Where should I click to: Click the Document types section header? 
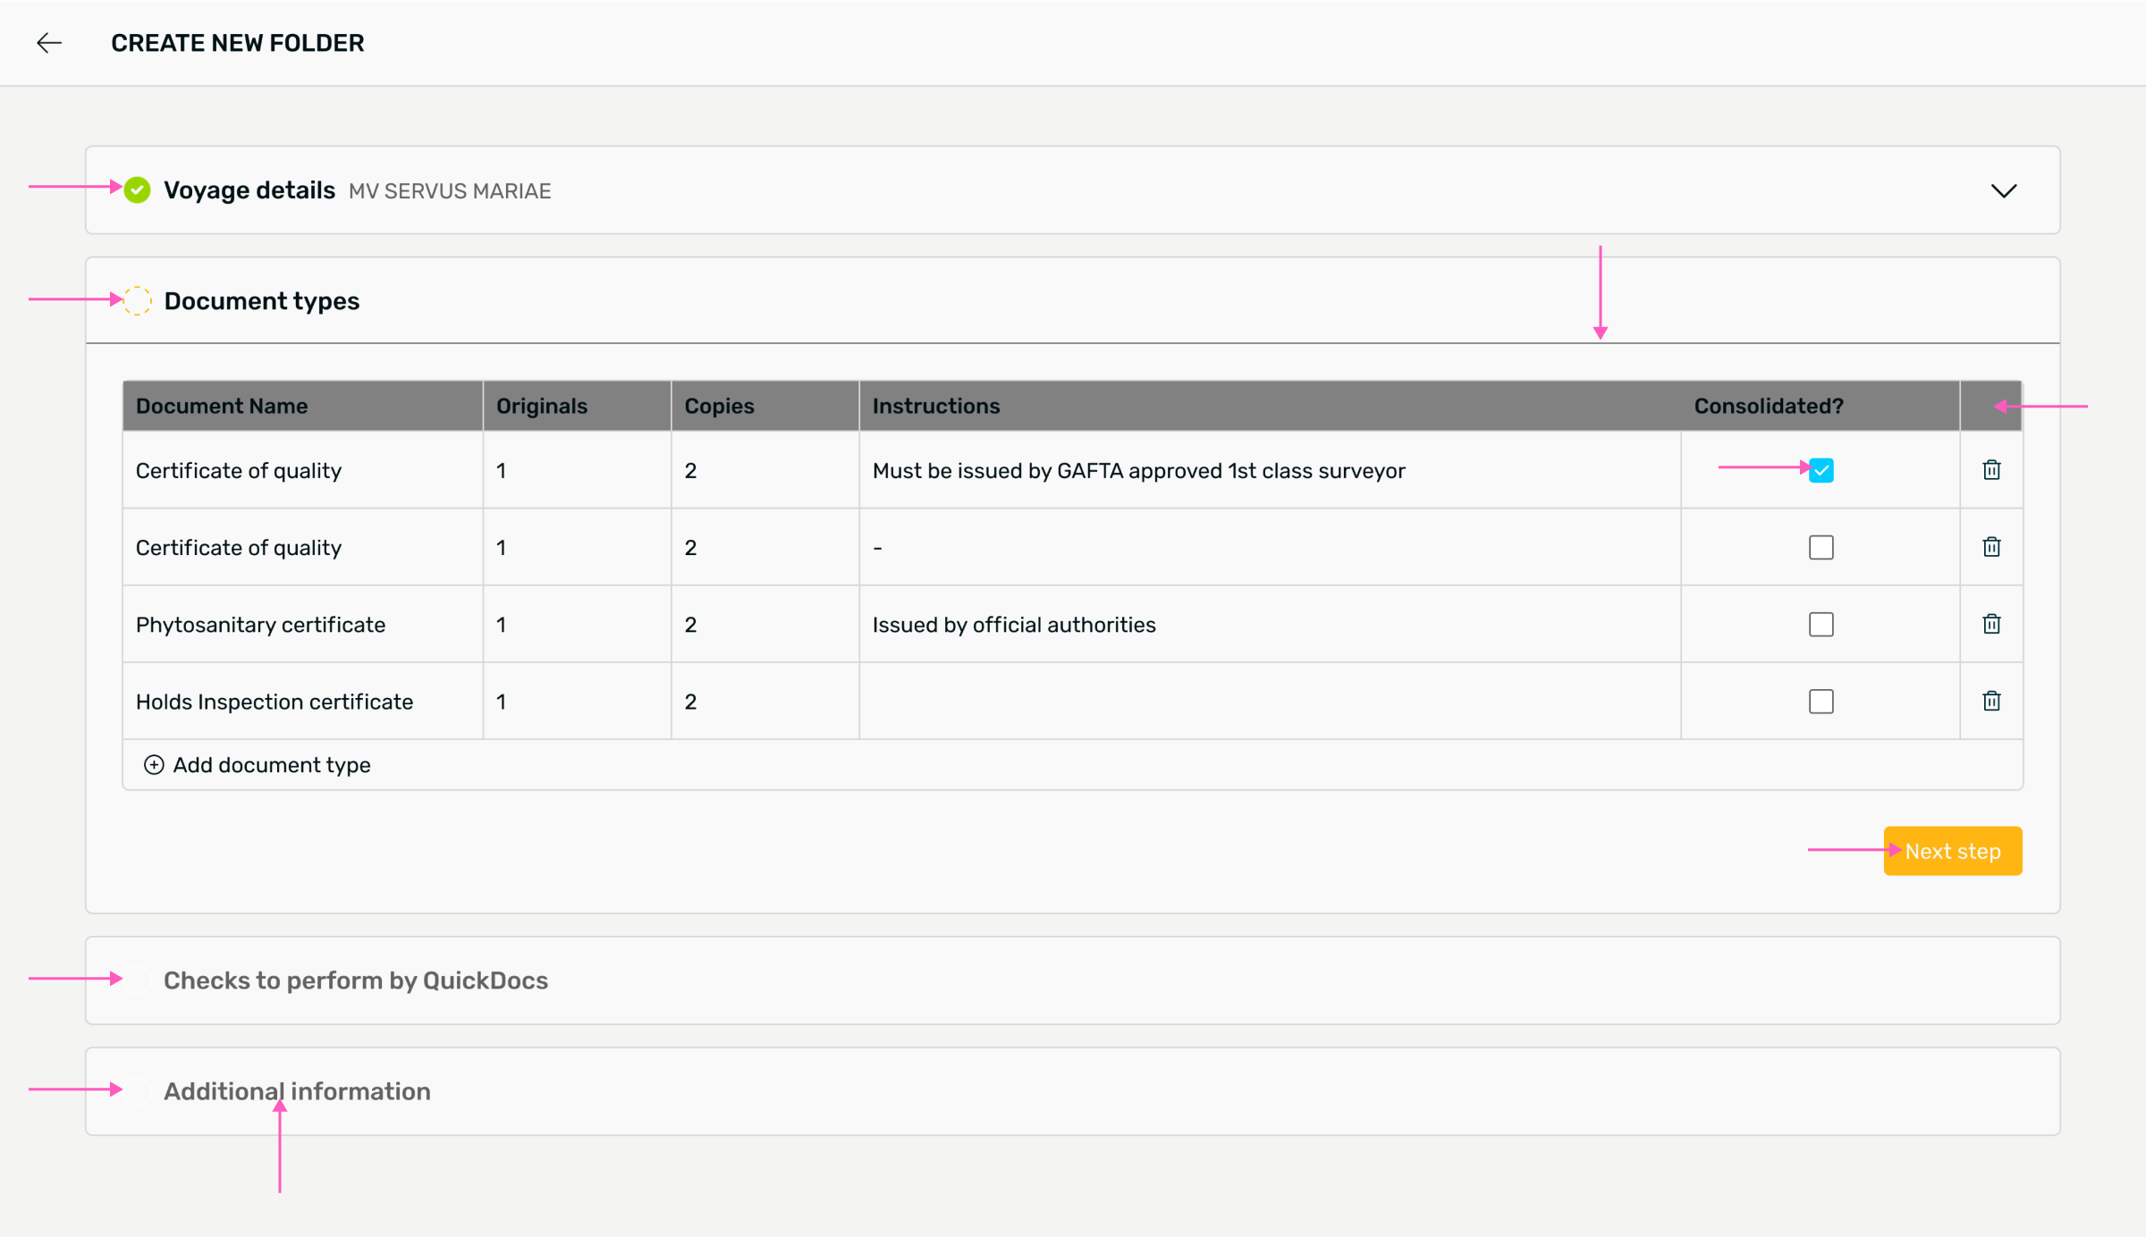tap(262, 301)
